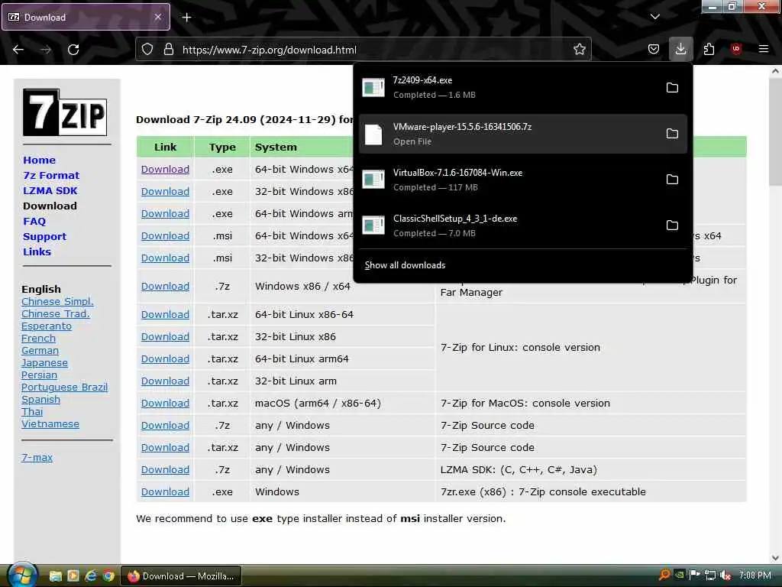Open the Extensions puzzle icon

point(709,49)
